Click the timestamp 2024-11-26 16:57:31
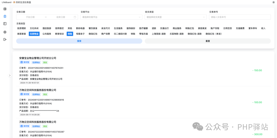277x138 pixels. pos(30,83)
